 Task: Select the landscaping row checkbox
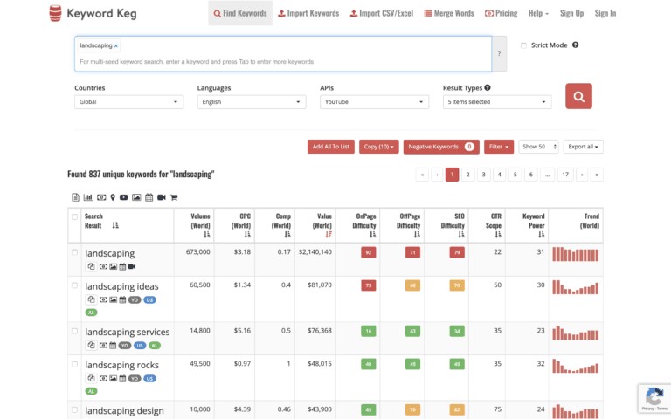pos(74,252)
